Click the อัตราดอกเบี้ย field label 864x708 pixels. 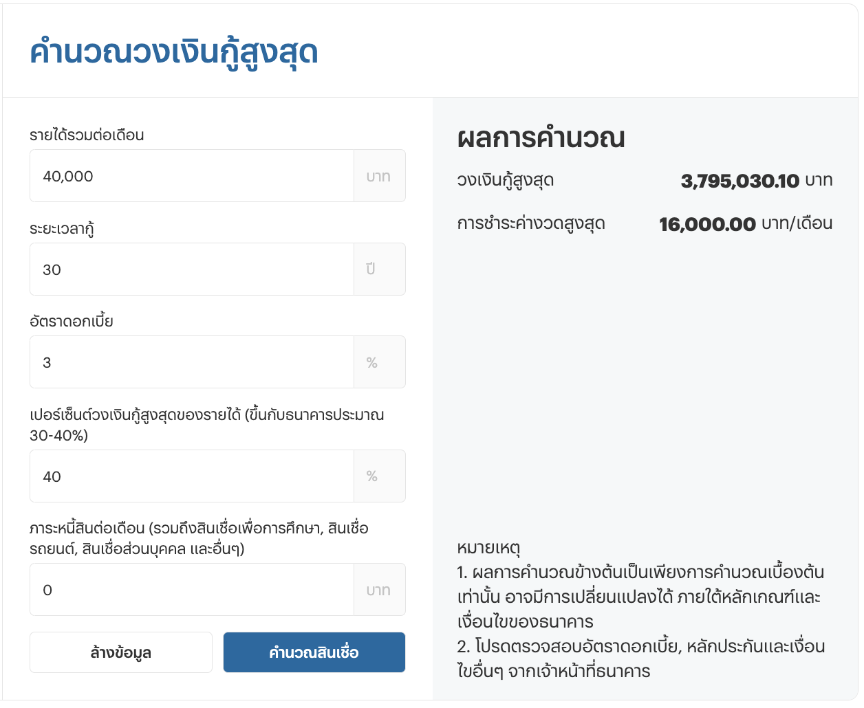point(72,321)
